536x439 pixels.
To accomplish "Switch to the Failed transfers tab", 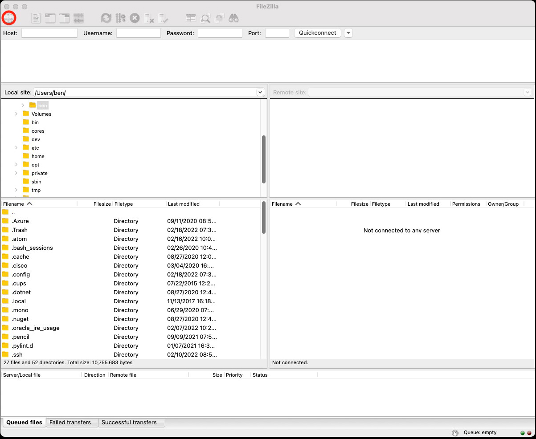I will point(70,423).
